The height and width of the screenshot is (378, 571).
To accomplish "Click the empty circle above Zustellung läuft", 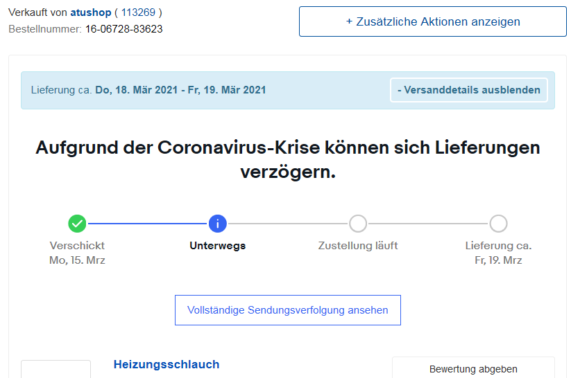I will point(358,224).
